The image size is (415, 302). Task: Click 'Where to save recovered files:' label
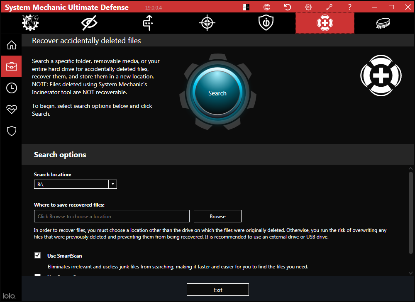click(69, 205)
